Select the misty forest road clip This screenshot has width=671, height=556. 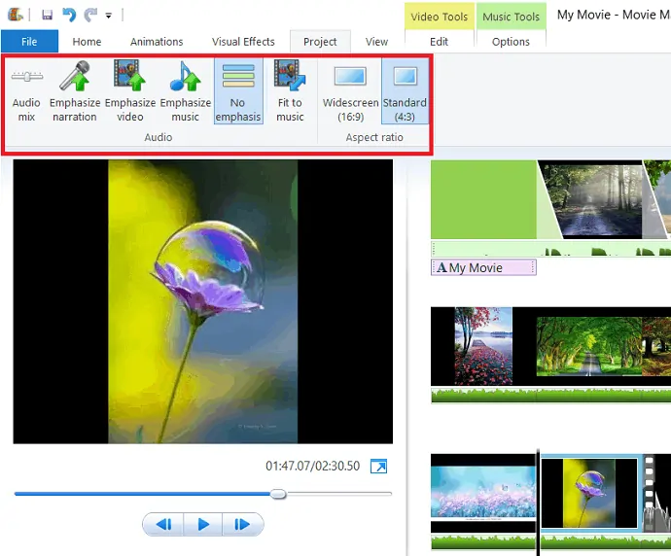pyautogui.click(x=597, y=199)
